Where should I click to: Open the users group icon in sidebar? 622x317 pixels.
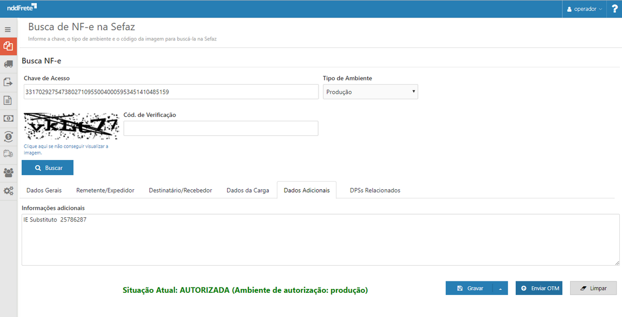(x=8, y=171)
